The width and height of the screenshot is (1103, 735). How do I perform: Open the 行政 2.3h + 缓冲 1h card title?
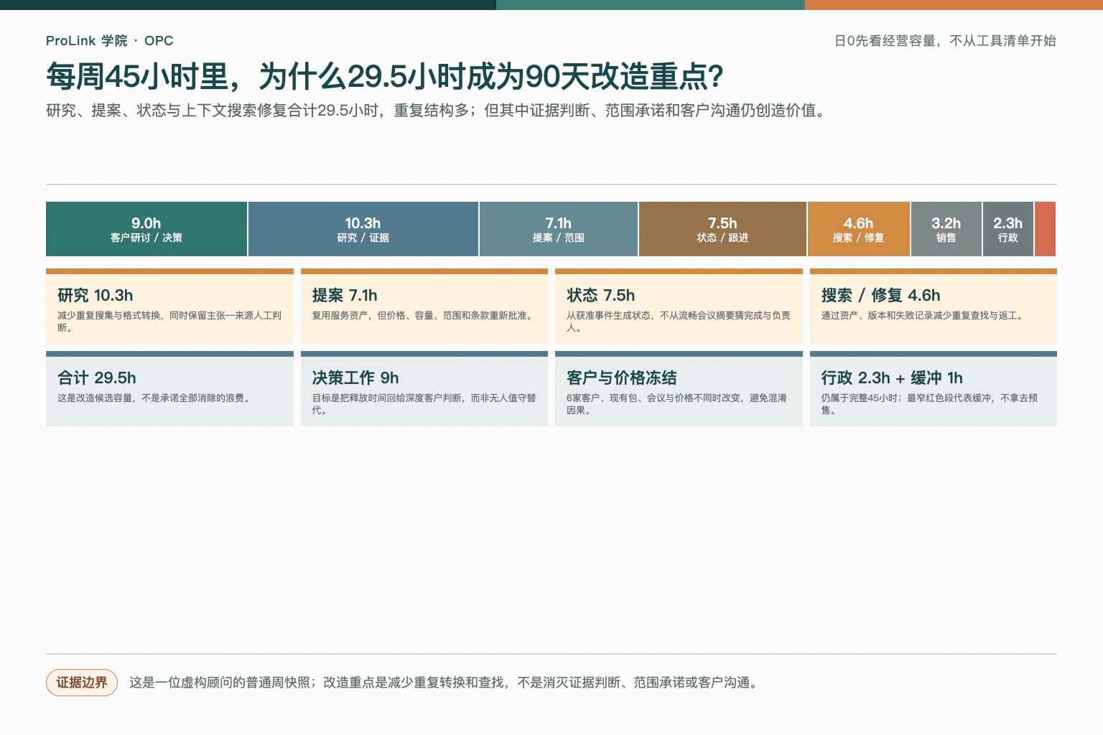(892, 378)
